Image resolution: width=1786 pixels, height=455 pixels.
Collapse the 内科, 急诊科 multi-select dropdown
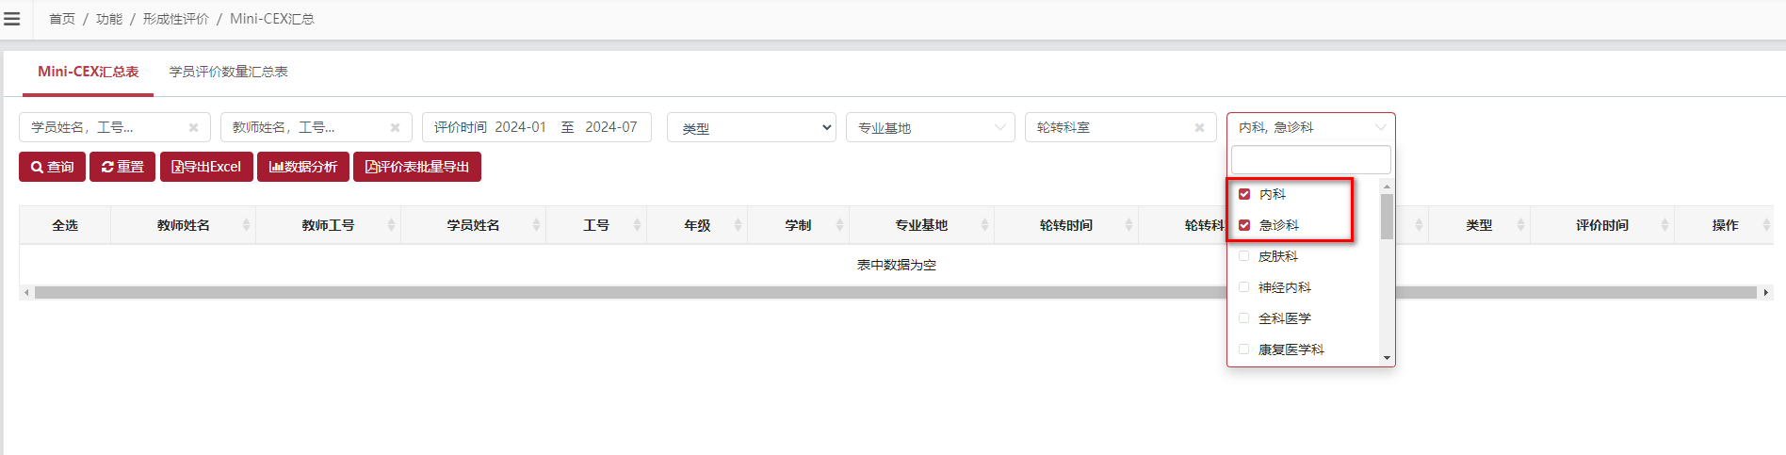point(1311,127)
